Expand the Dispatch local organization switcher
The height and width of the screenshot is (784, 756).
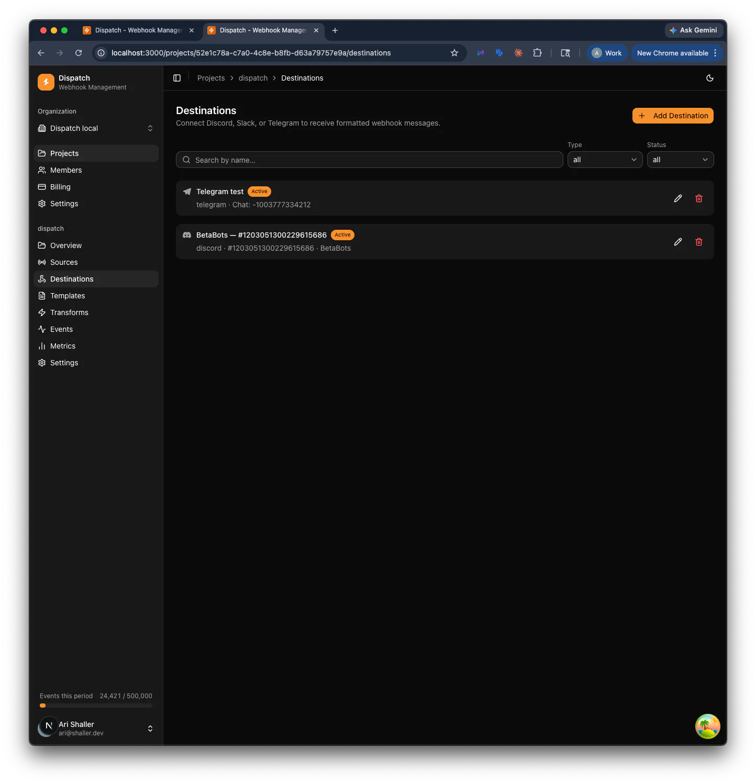pos(96,128)
